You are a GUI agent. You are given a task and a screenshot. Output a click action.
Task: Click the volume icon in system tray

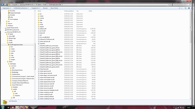click(x=181, y=108)
